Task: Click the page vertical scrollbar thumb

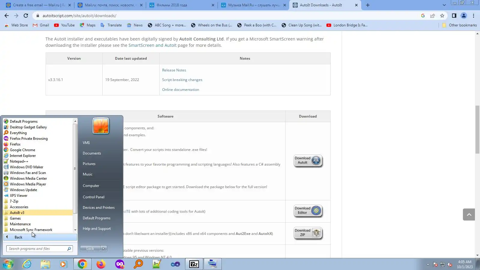Action: (477, 130)
